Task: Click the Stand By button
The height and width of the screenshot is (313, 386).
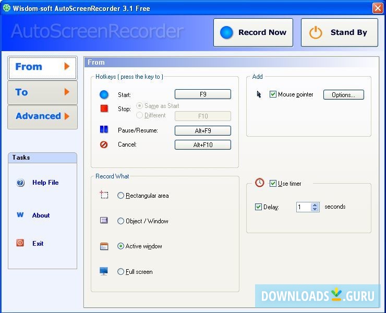Action: point(340,32)
